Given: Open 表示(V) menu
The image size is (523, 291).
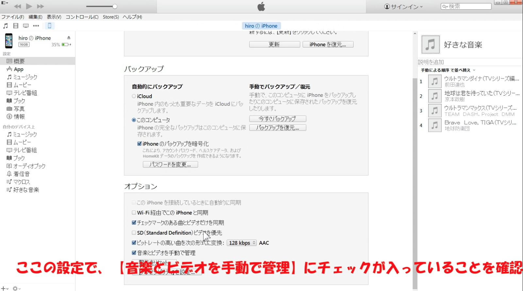Looking at the screenshot, I should (x=54, y=17).
